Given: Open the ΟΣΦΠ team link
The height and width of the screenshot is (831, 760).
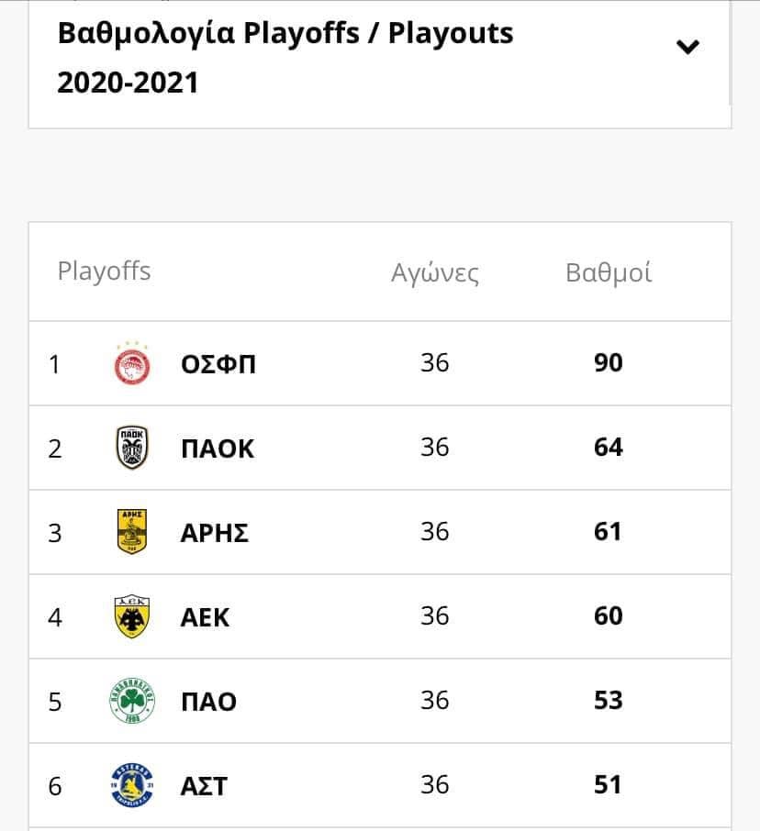Looking at the screenshot, I should click(x=218, y=365).
